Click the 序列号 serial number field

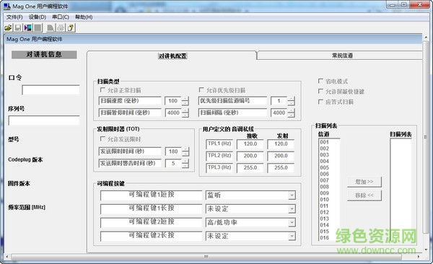pyautogui.click(x=44, y=120)
